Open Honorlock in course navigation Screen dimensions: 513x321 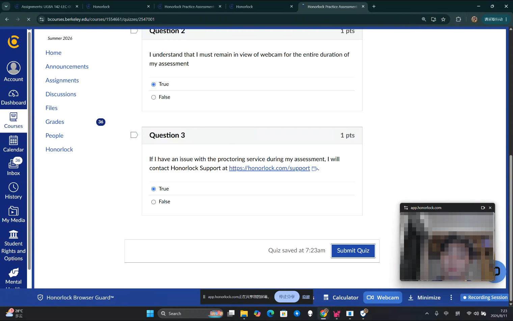tap(59, 149)
